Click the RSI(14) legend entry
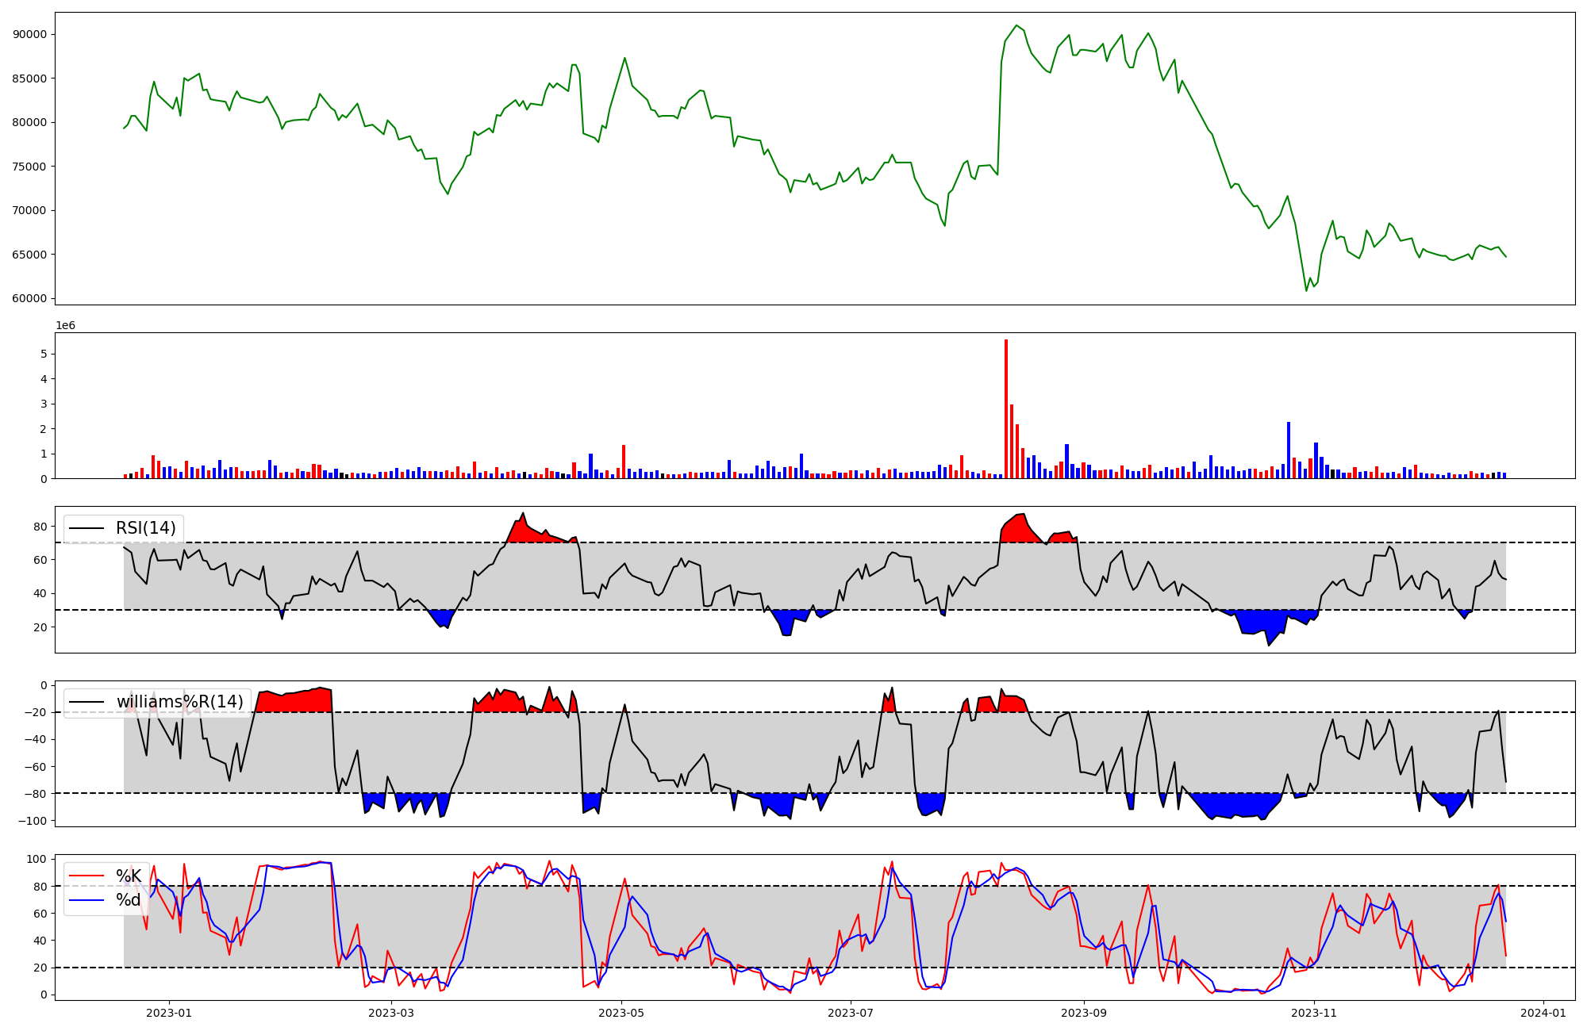Screen dimensions: 1587x1031 [x=147, y=528]
